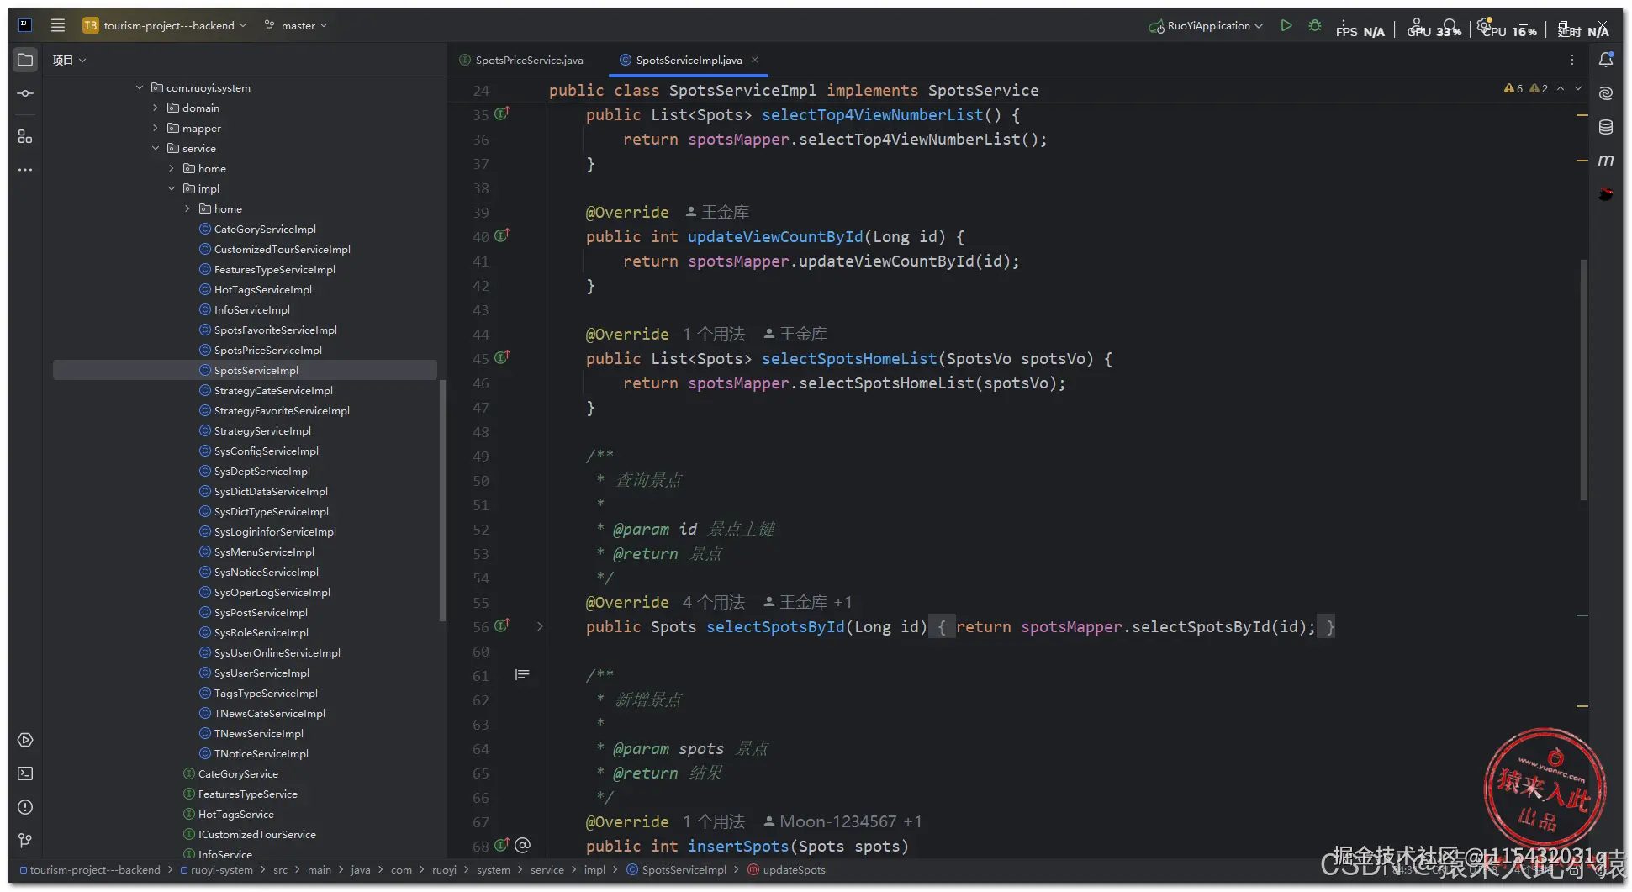Expand the mapper package

coord(156,128)
